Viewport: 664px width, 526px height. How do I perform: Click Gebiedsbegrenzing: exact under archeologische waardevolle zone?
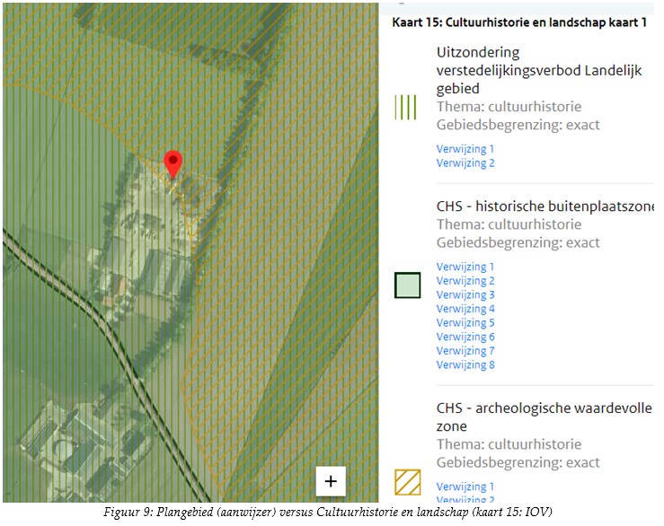pos(518,462)
